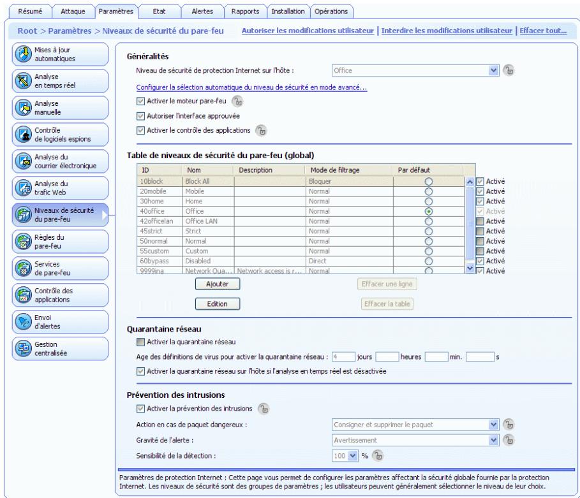Click lock icon beside Office security level dropdown

coord(509,70)
